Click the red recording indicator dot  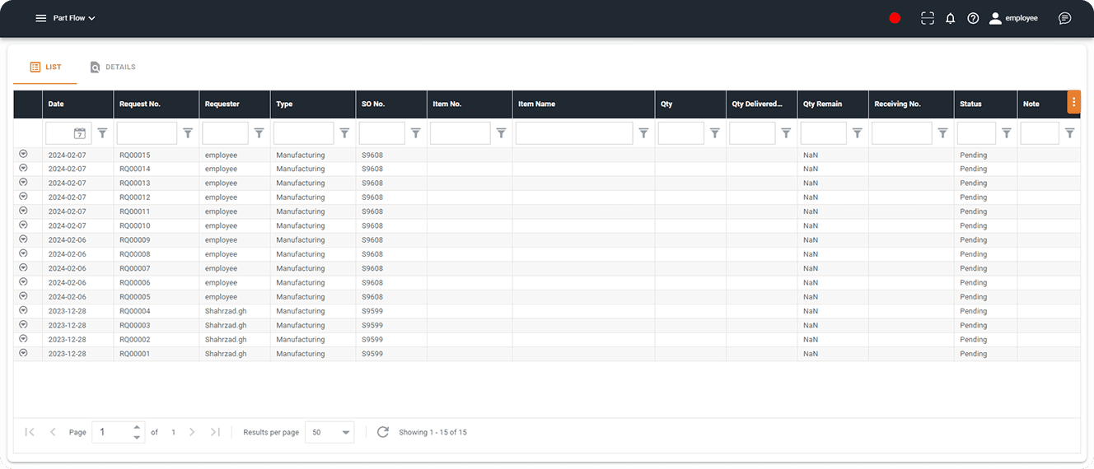(x=895, y=18)
